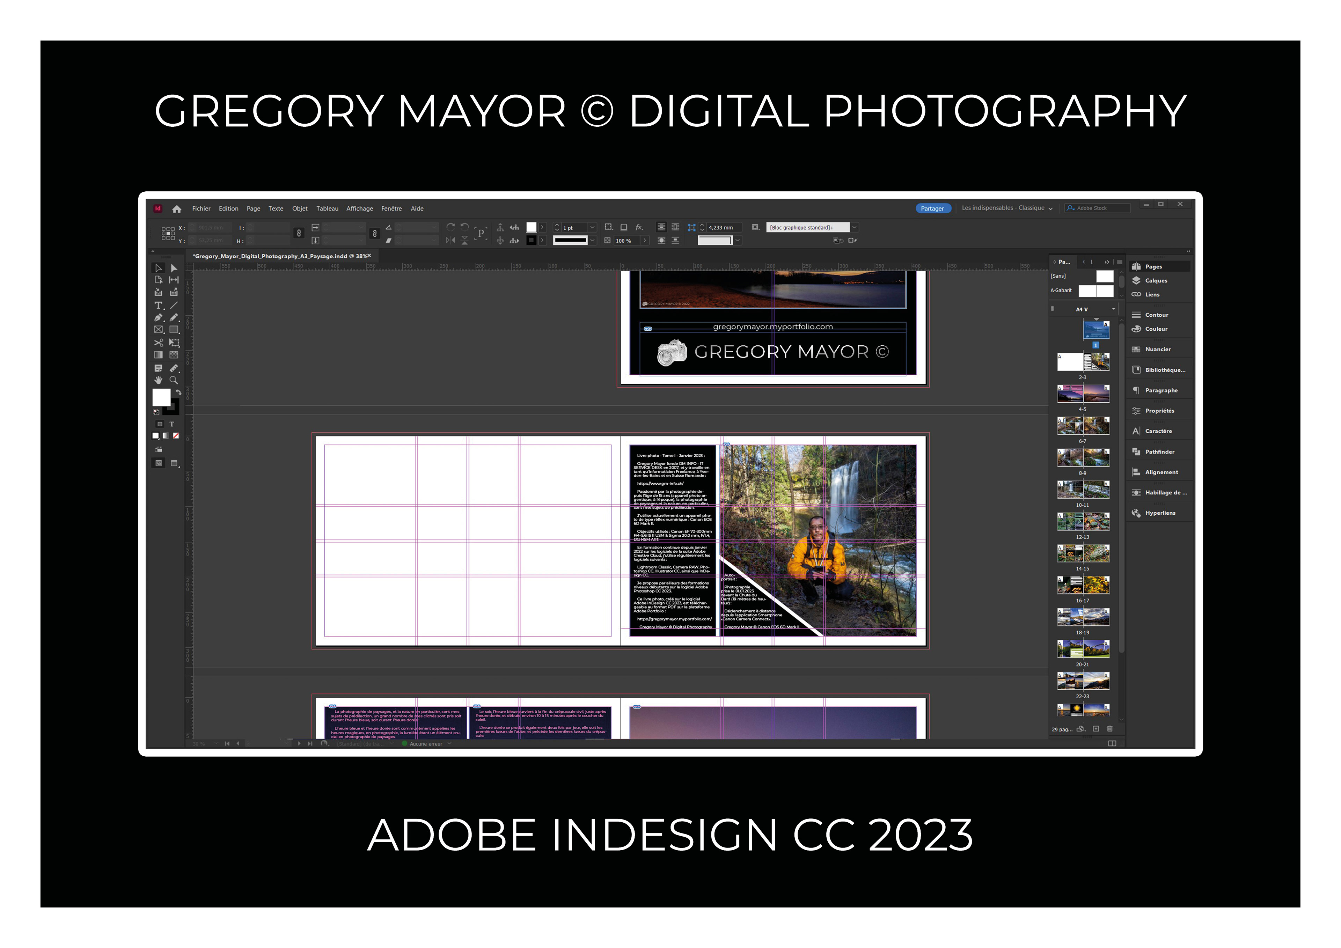Select the Gradient Swatch tool
1341x948 pixels.
click(158, 355)
